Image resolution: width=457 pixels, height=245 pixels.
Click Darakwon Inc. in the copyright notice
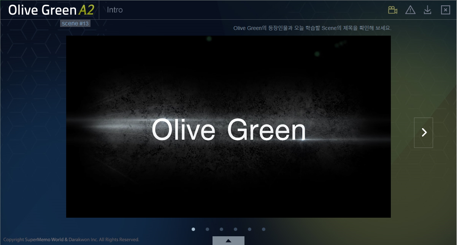coord(81,240)
